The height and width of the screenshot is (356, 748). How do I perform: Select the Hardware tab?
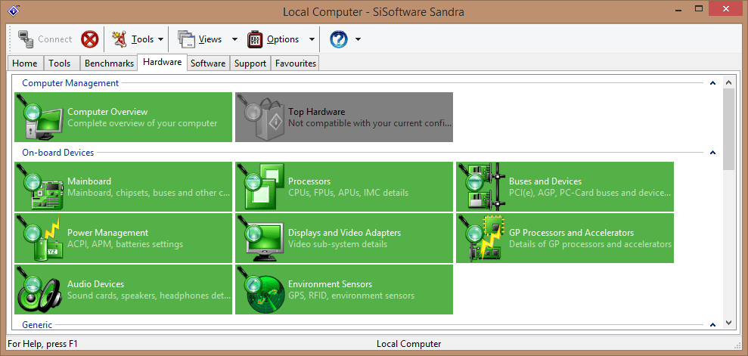point(162,62)
